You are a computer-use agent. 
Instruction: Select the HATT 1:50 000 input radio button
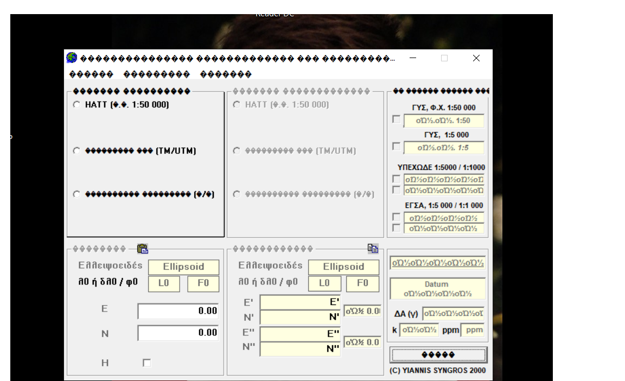click(76, 105)
